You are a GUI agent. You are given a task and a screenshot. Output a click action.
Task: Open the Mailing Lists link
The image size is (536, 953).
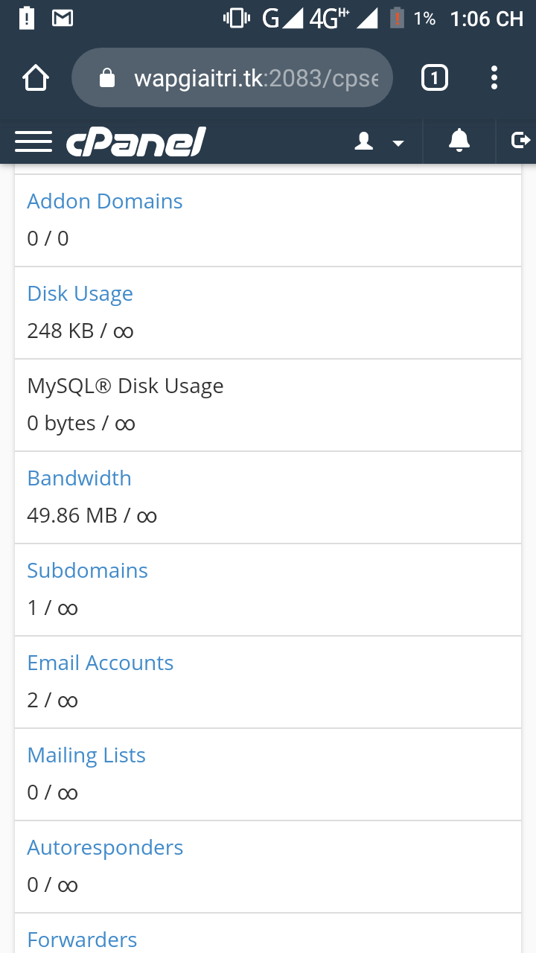[86, 755]
